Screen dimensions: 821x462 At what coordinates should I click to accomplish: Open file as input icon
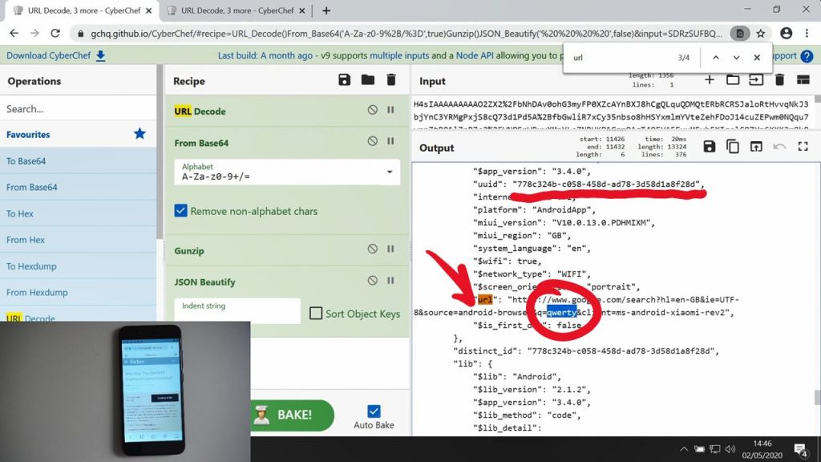[756, 79]
